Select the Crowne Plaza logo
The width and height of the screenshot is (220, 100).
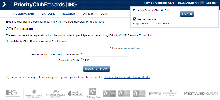(55, 94)
